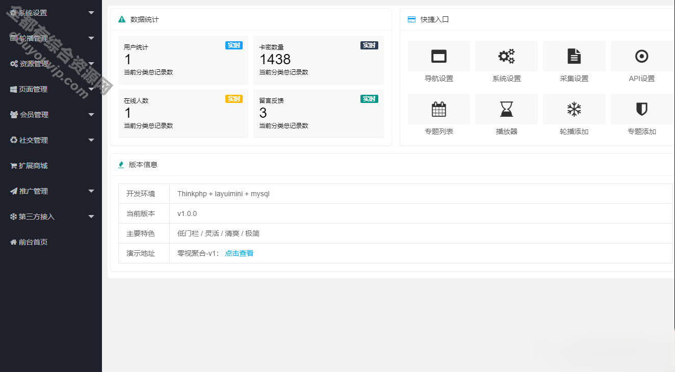
Task: Open the 系统设置 sidebar menu
Action: point(51,13)
